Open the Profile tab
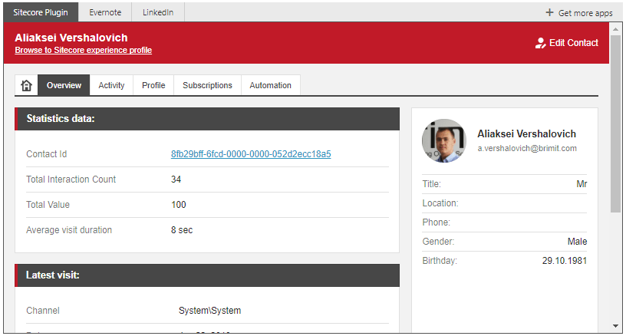The image size is (626, 336). [153, 85]
